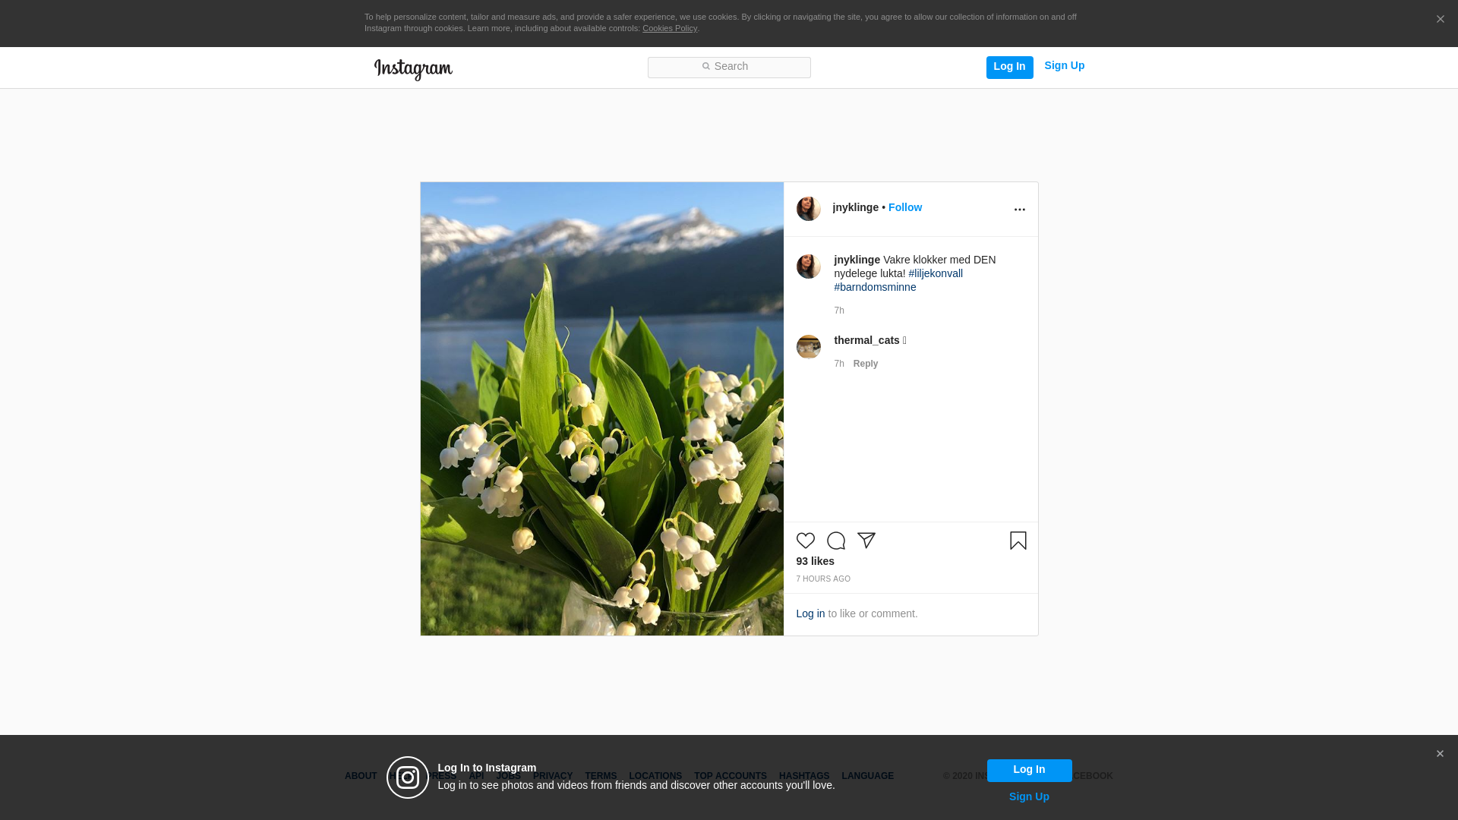Image resolution: width=1458 pixels, height=820 pixels.
Task: Click the Instagram logo
Action: 413,69
